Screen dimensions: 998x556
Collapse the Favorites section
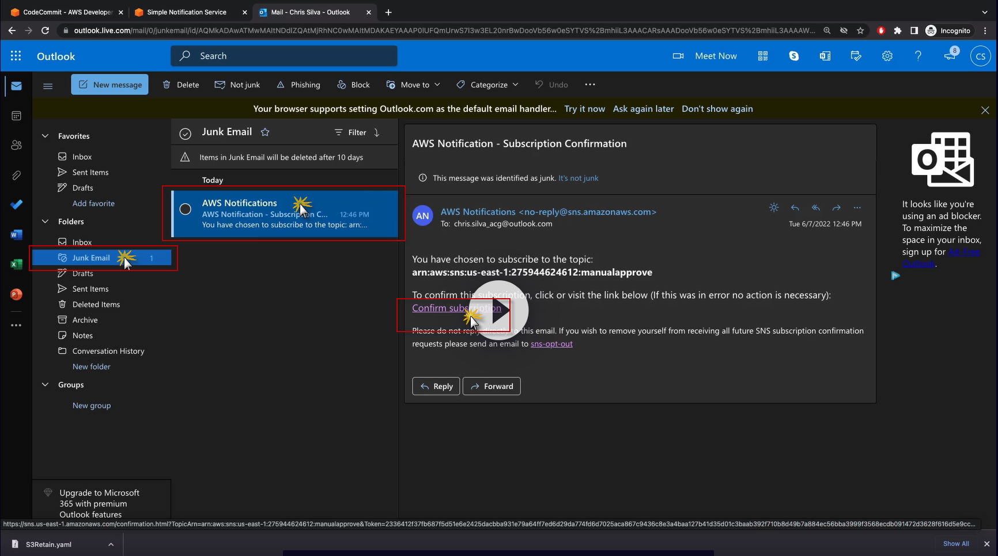45,136
